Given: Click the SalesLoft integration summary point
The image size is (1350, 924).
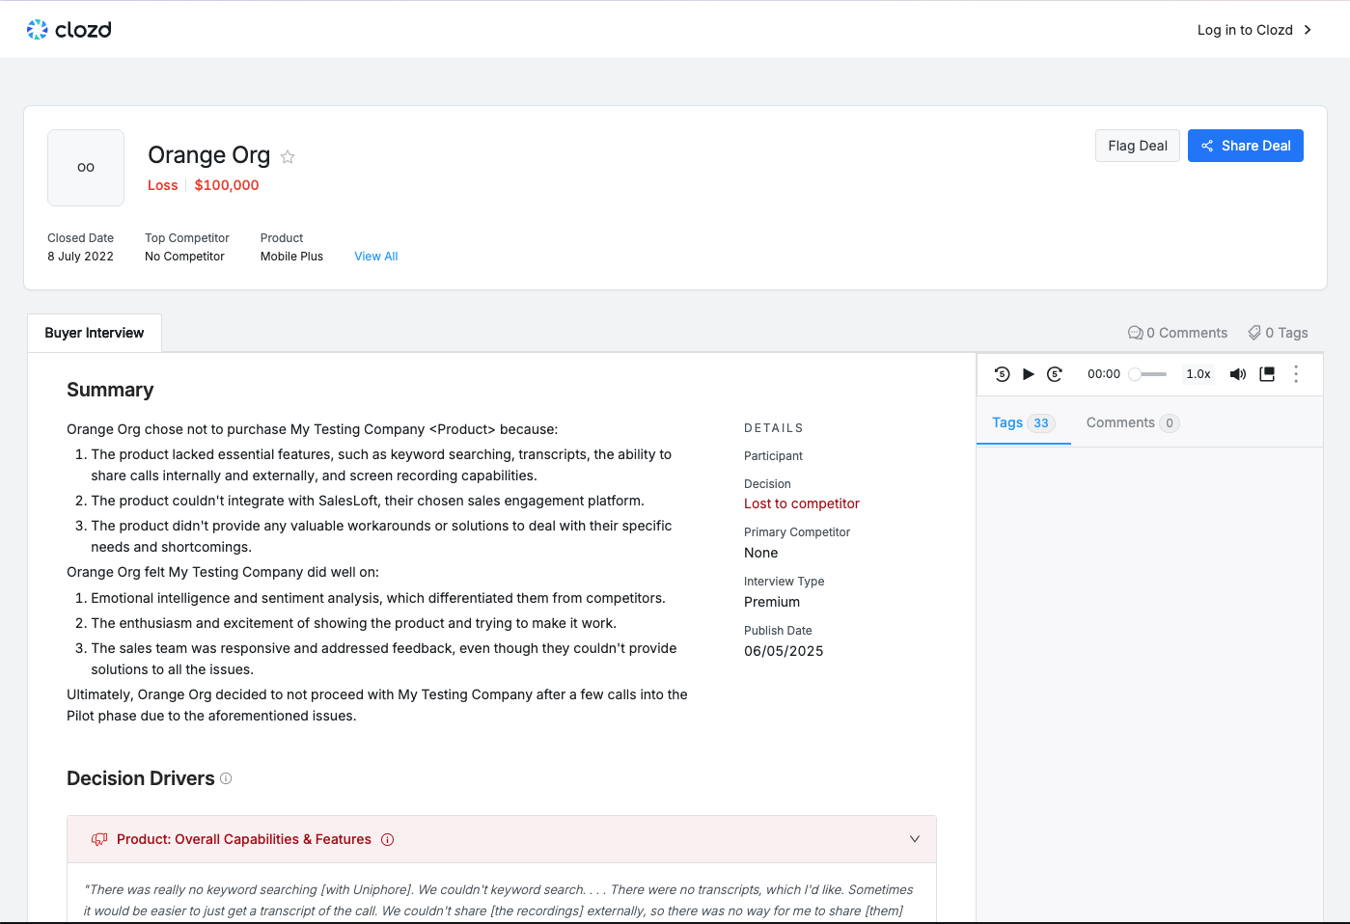Looking at the screenshot, I should tap(368, 501).
